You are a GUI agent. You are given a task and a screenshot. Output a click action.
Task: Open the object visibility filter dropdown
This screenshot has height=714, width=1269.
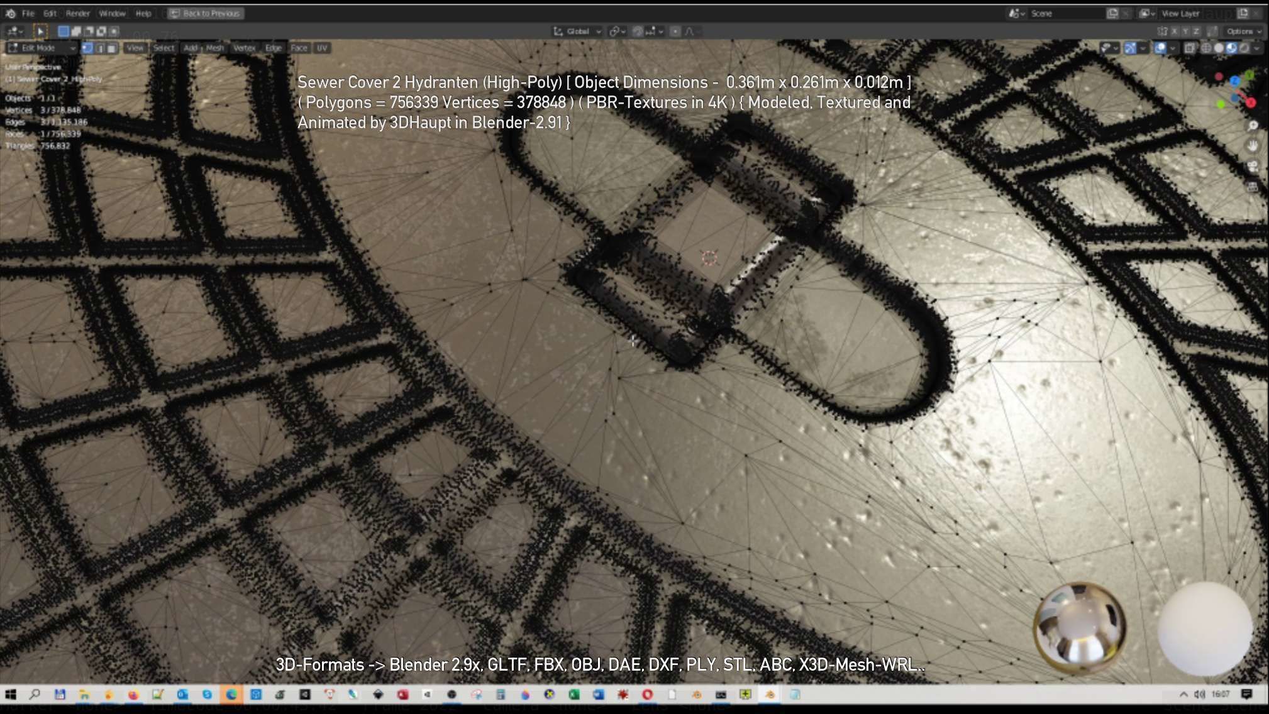tap(1109, 48)
